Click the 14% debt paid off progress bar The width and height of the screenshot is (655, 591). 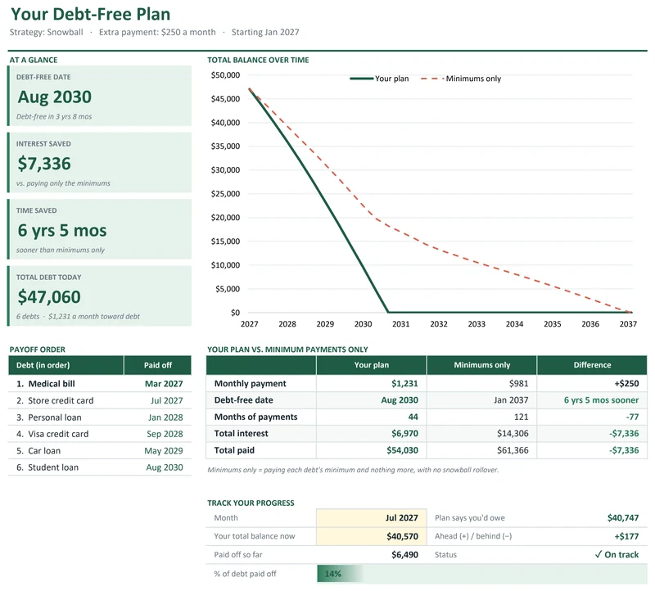pyautogui.click(x=482, y=574)
